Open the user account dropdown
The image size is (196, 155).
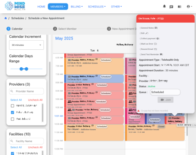(189, 7)
